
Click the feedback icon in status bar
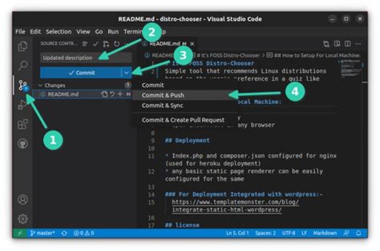pyautogui.click(x=347, y=233)
